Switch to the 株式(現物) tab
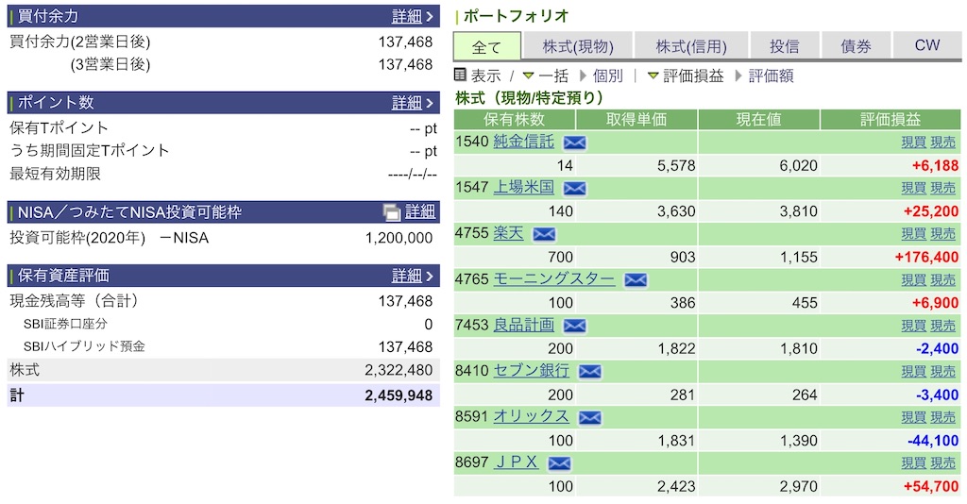The height and width of the screenshot is (504, 967). point(578,46)
